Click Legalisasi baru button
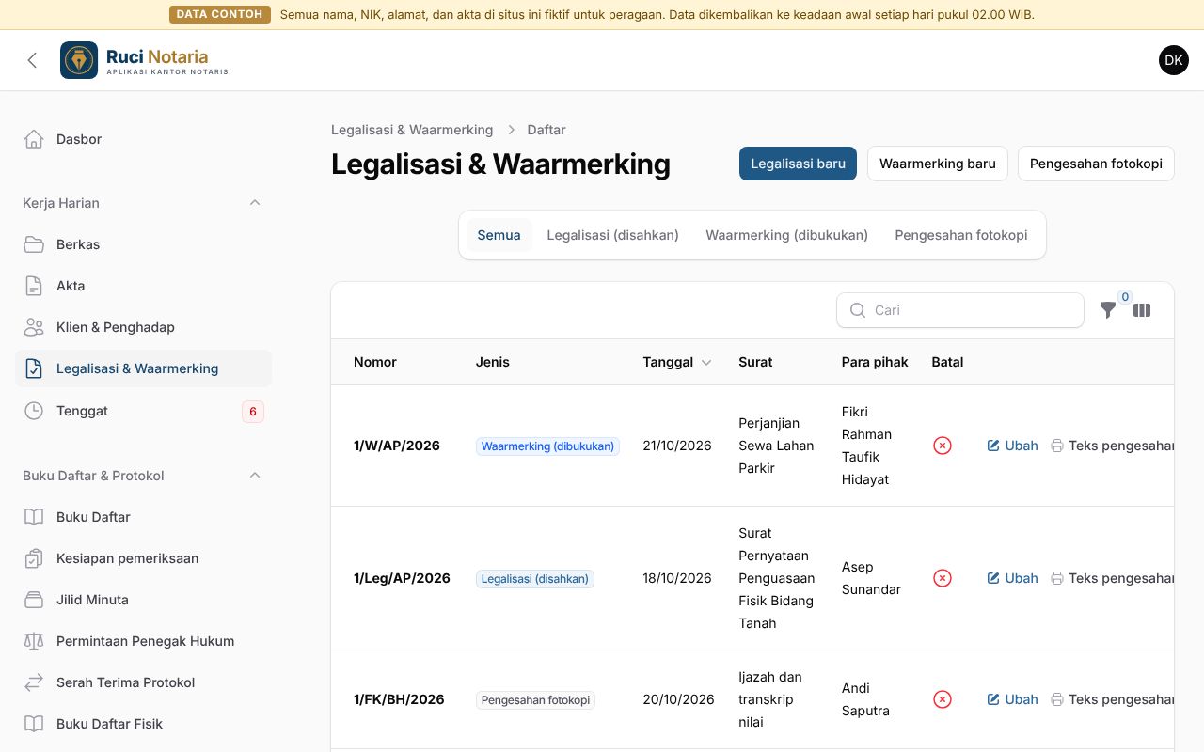 (x=798, y=164)
